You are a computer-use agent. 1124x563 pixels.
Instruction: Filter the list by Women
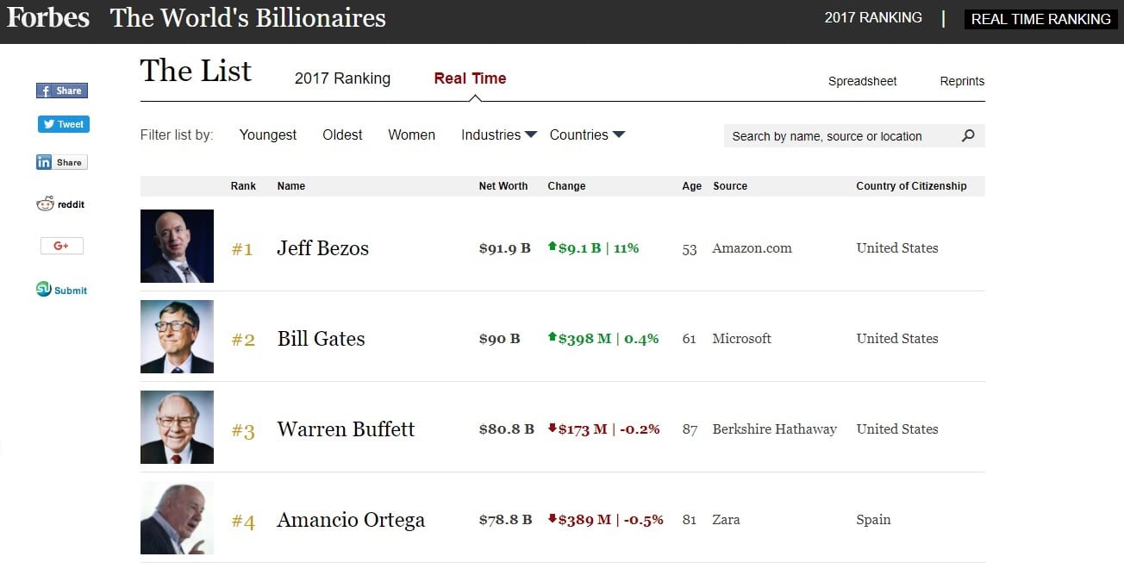[411, 134]
